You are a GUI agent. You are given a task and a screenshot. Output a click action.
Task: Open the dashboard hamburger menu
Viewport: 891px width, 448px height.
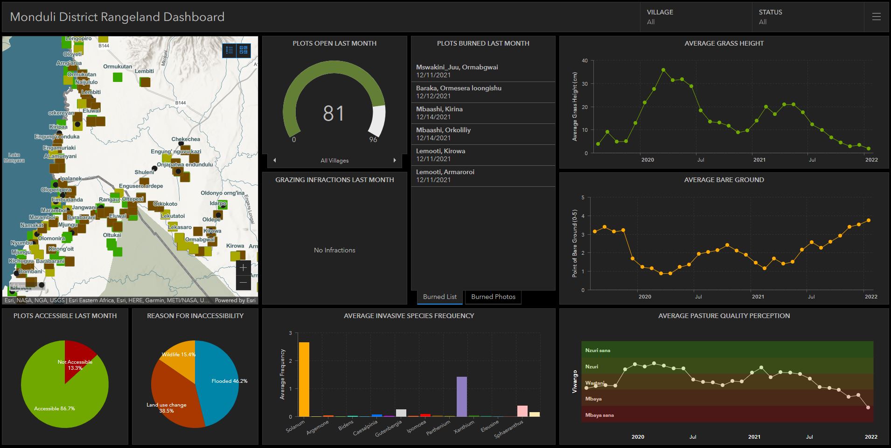(x=876, y=17)
